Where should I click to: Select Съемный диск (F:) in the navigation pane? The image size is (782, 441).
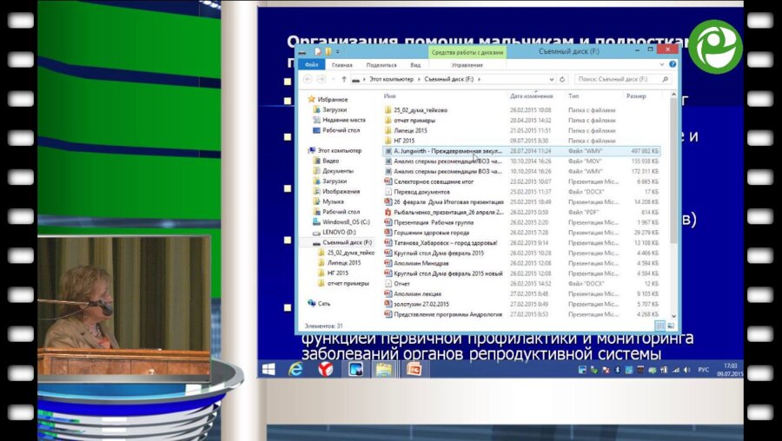pos(347,243)
